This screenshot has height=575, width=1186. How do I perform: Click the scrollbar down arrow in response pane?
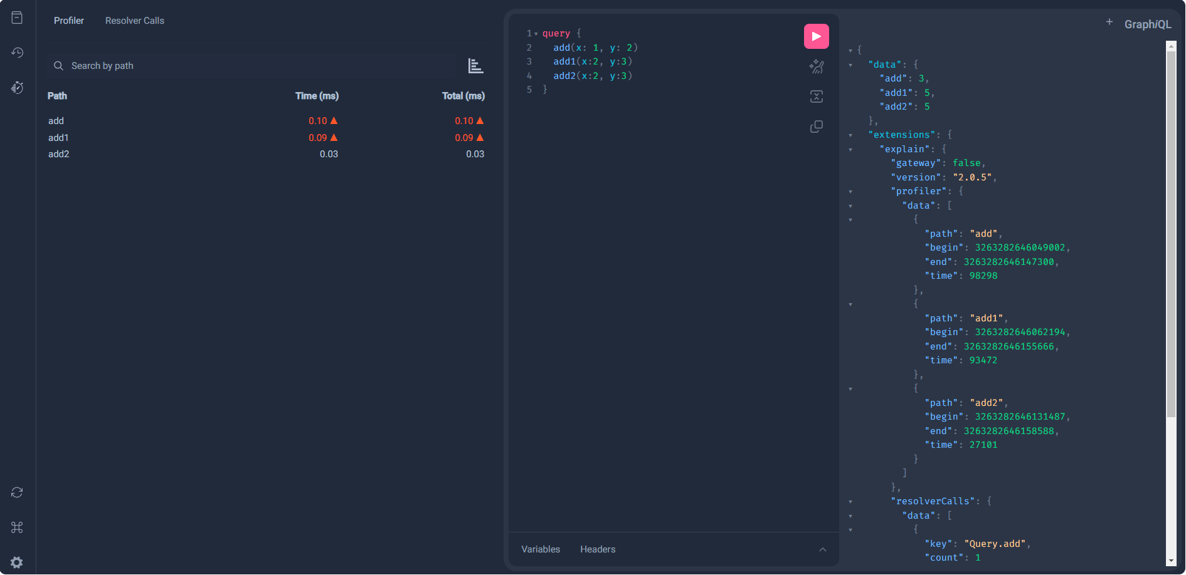[x=1171, y=561]
